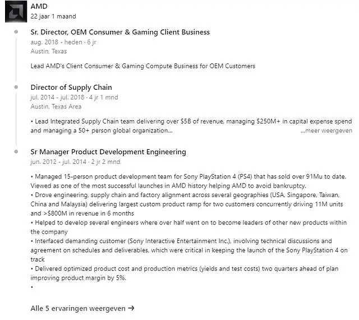The height and width of the screenshot is (320, 359).
Task: Click the '22 jaar 1 maand' tenure text
Action: coord(53,16)
